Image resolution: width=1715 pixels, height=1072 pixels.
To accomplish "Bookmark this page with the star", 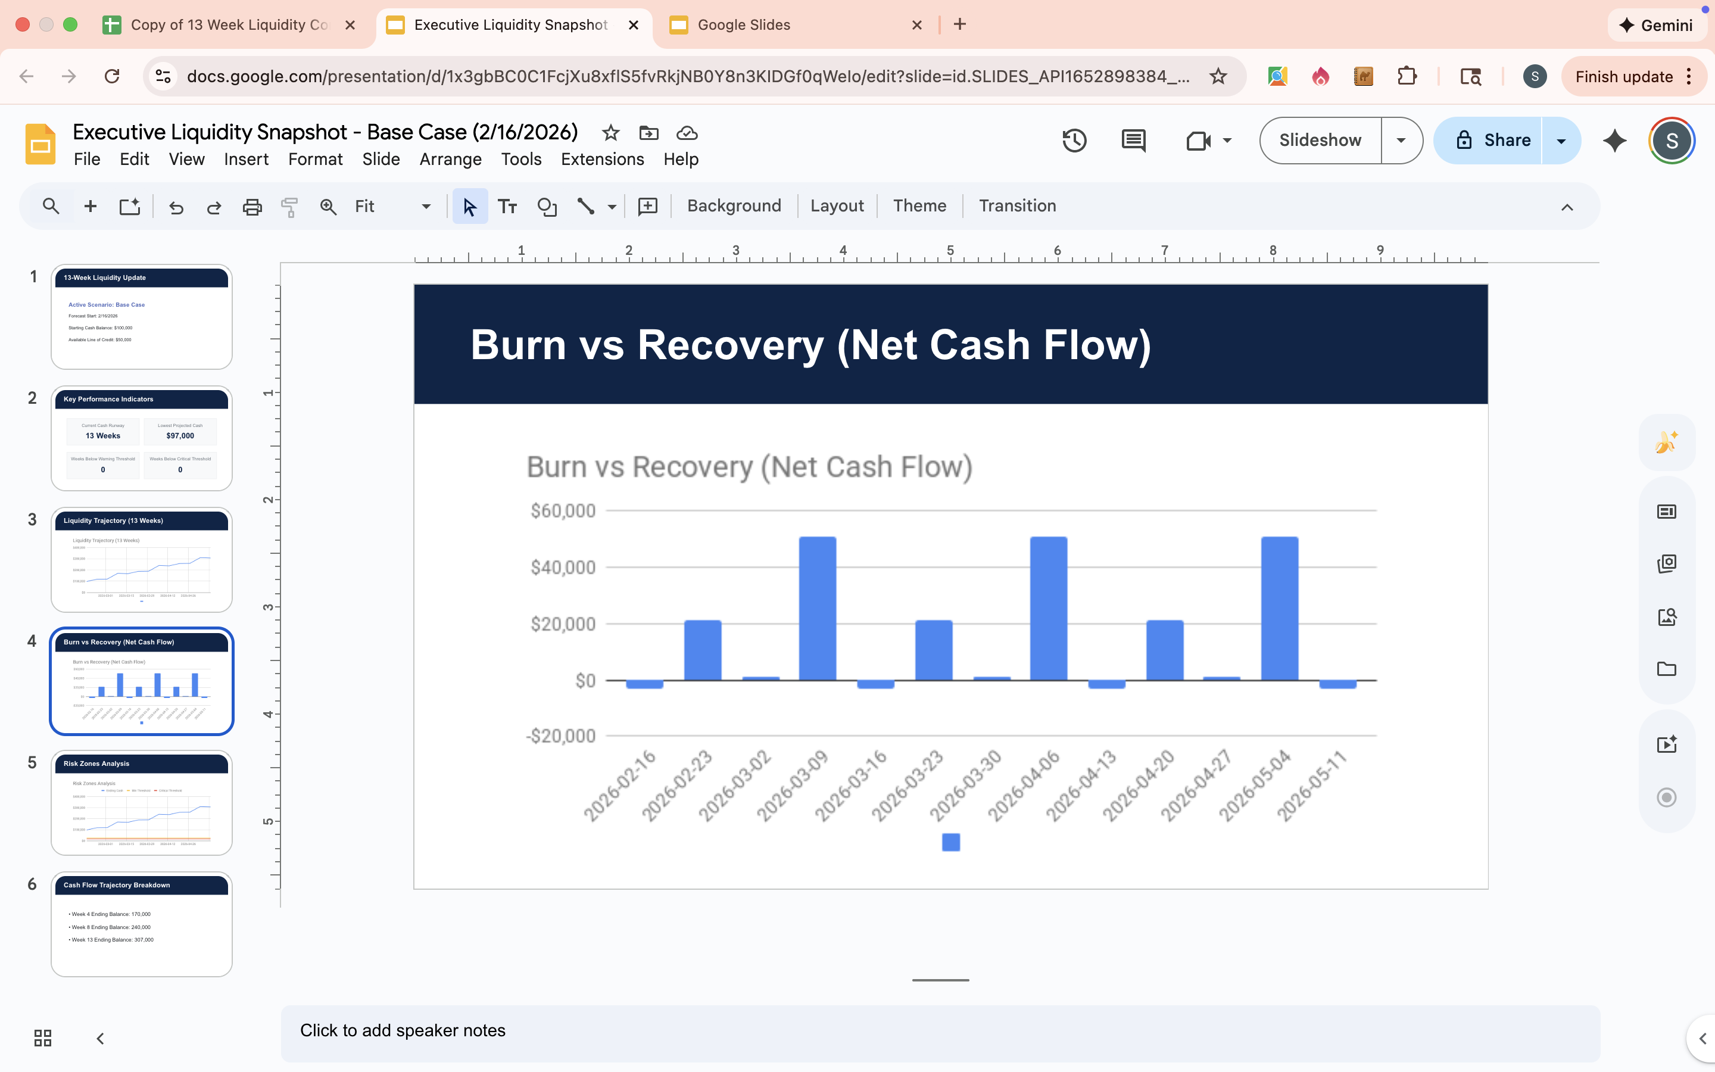I will pyautogui.click(x=1218, y=77).
